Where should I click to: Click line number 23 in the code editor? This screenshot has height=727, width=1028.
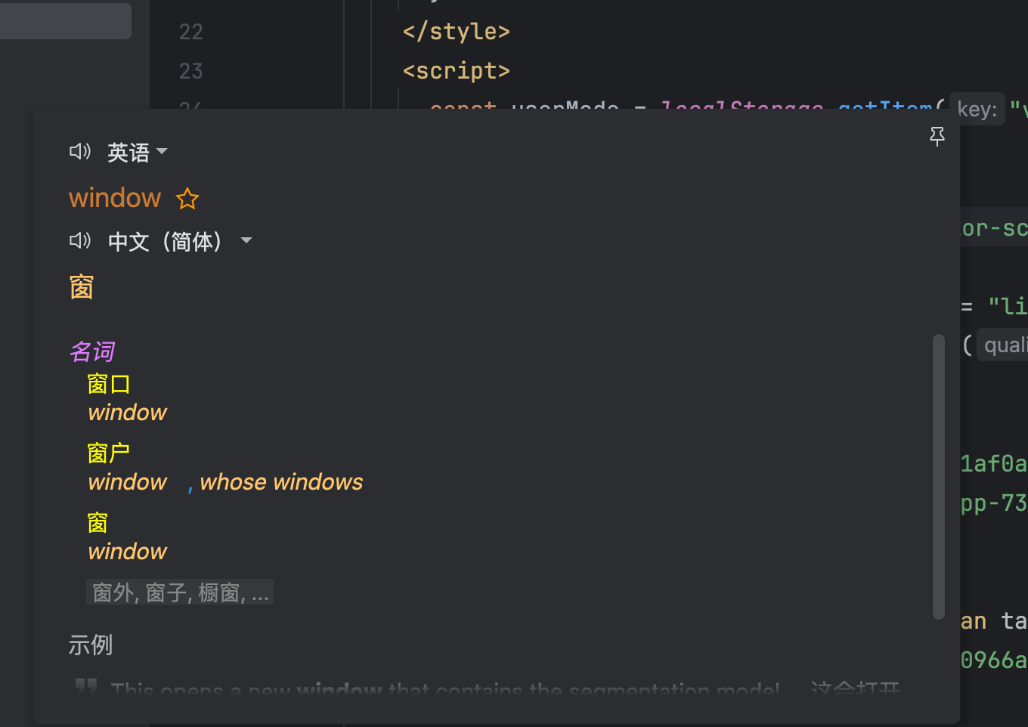190,70
